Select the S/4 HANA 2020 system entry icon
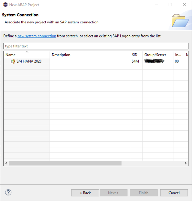This screenshot has height=201, width=192. point(13,61)
